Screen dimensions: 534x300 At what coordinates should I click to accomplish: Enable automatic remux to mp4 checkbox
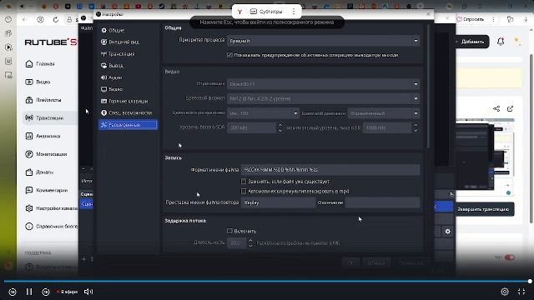pos(244,191)
